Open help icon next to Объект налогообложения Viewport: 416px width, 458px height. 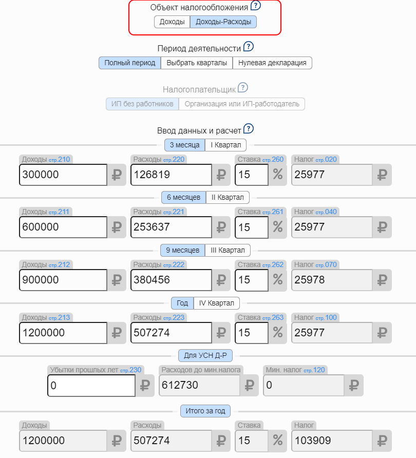pos(256,7)
